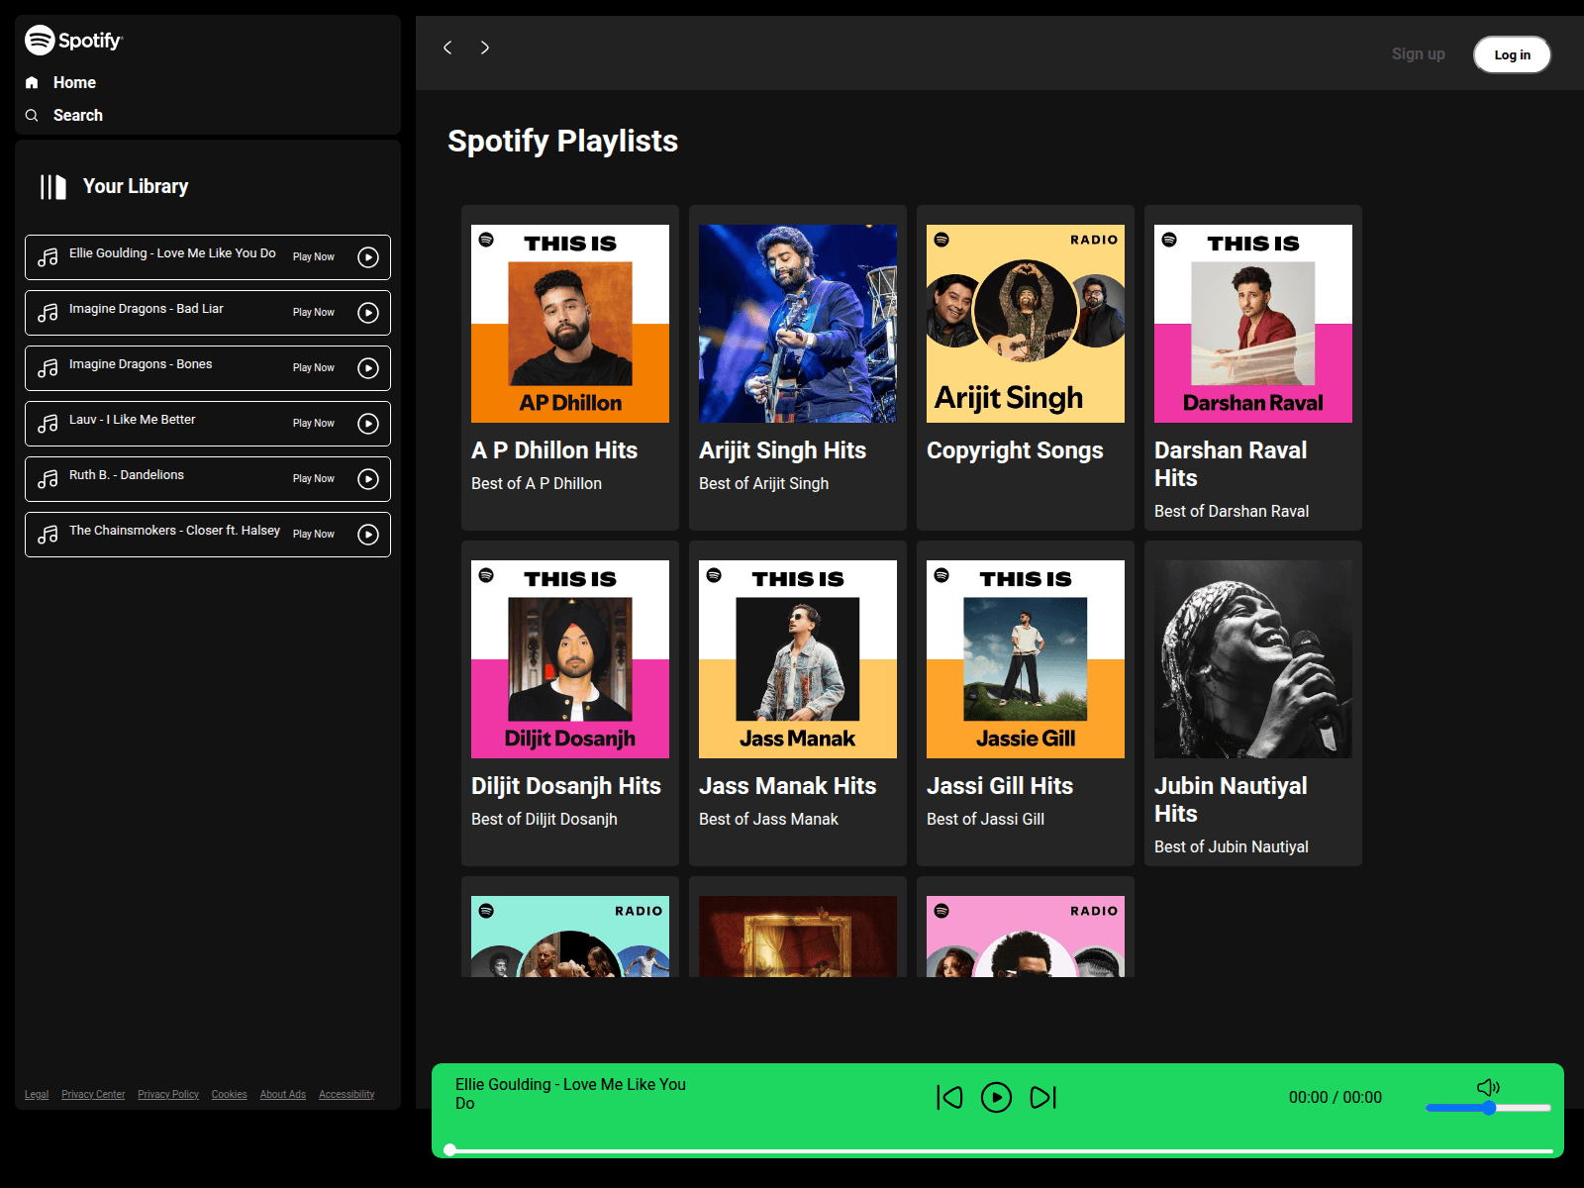Click music note icon beside Bad Liar
The width and height of the screenshot is (1584, 1188).
[x=48, y=313]
